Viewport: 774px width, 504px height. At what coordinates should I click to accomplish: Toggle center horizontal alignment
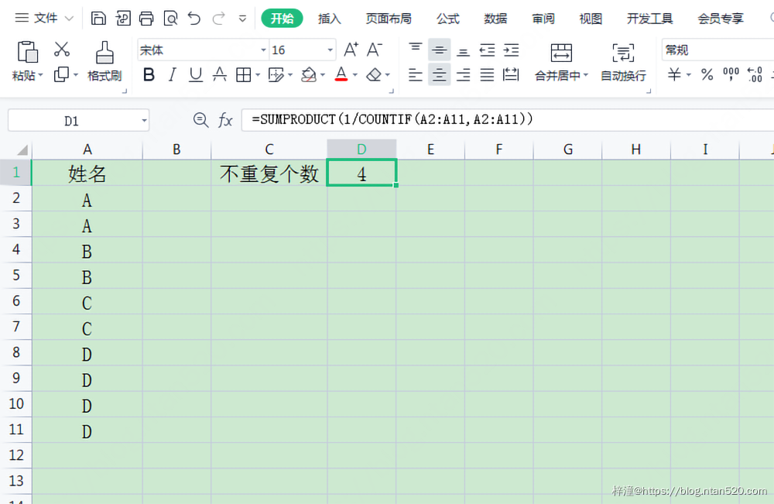(x=440, y=75)
